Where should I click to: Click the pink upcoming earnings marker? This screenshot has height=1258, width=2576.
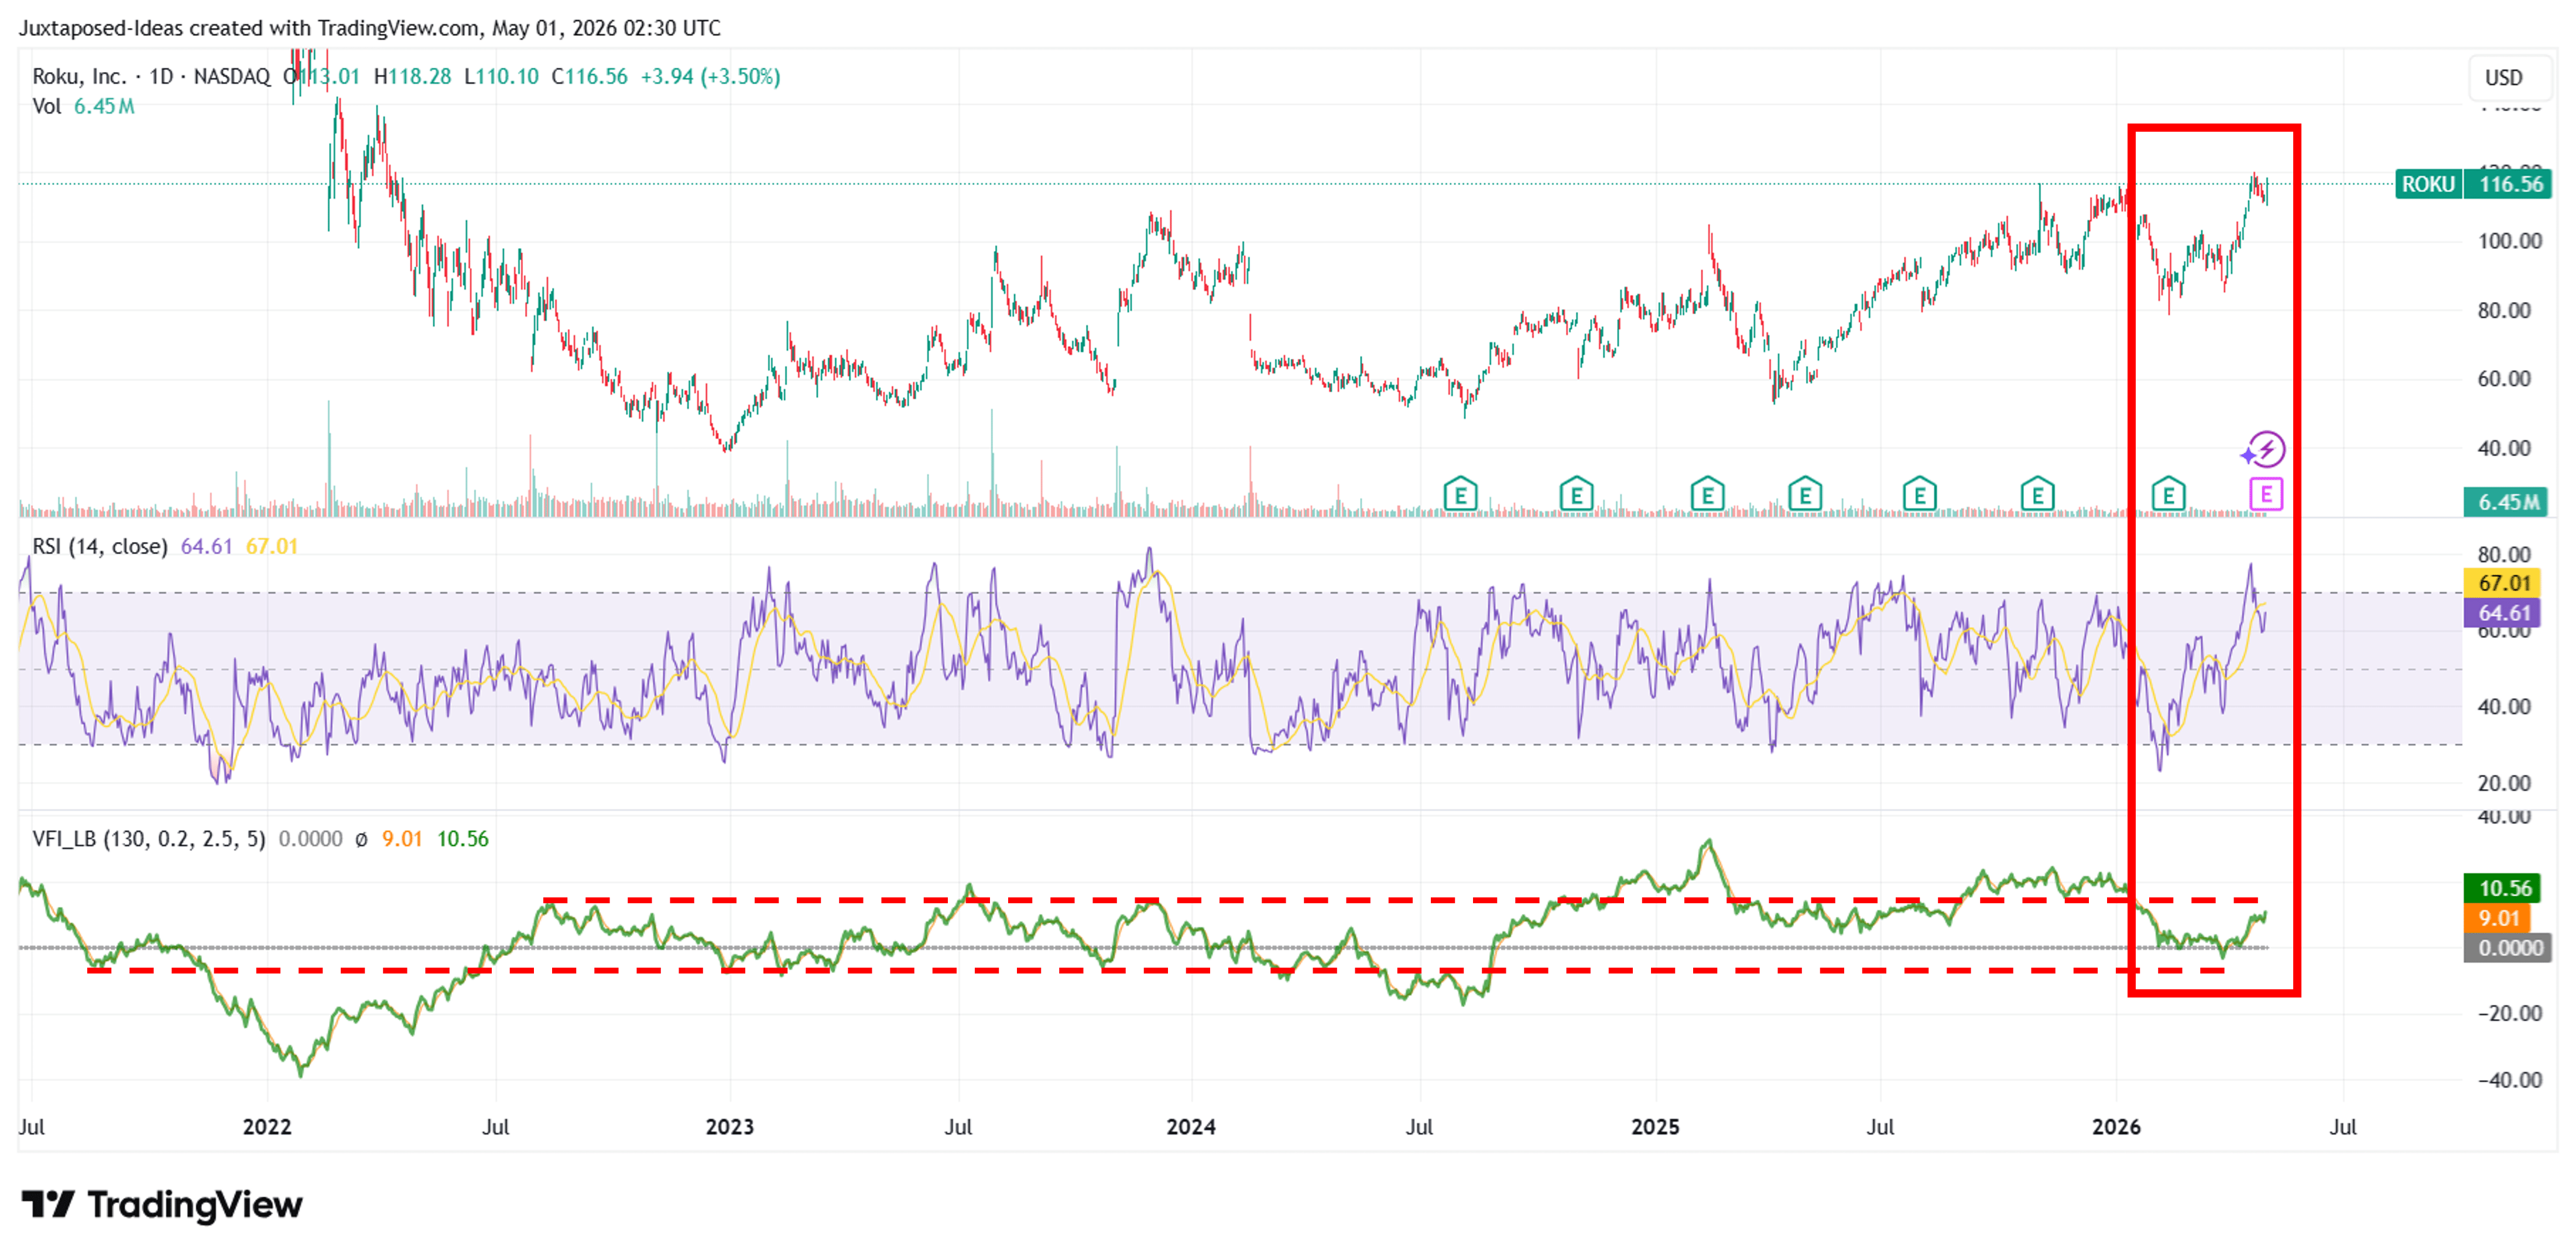tap(2266, 494)
